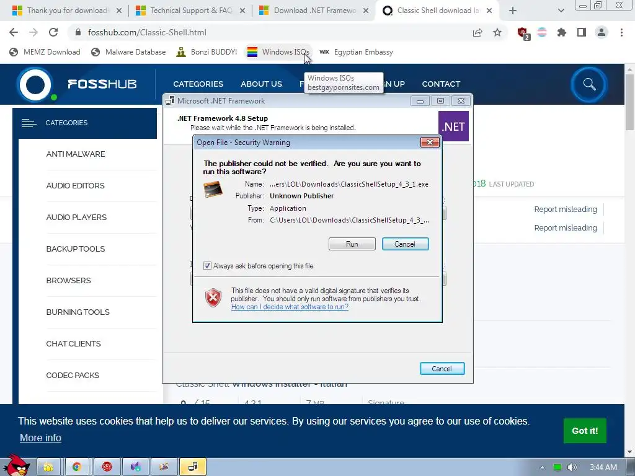Switch to Technical Support & FAQ tab
This screenshot has width=635, height=476.
click(190, 11)
